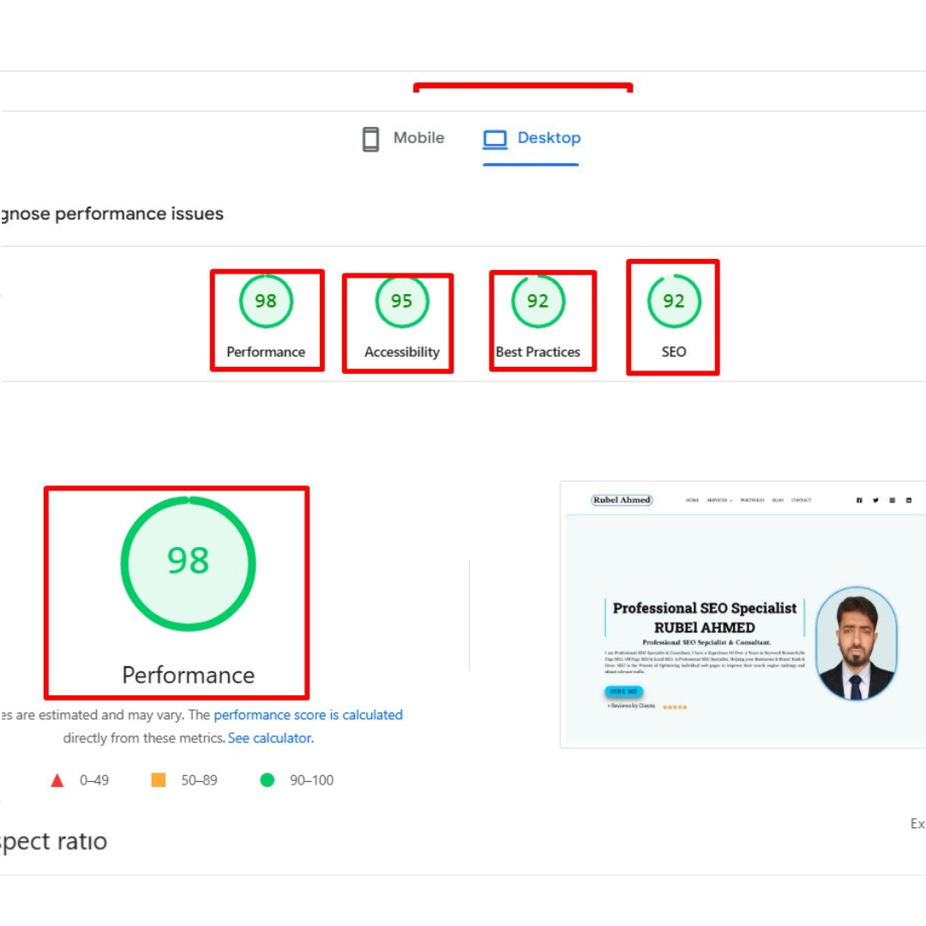
Task: Switch to the Mobile tab
Action: (x=418, y=137)
